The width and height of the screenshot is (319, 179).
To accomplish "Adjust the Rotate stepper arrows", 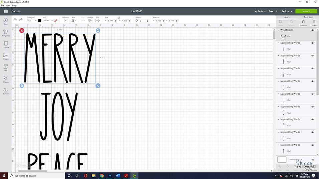I will coord(147,21).
